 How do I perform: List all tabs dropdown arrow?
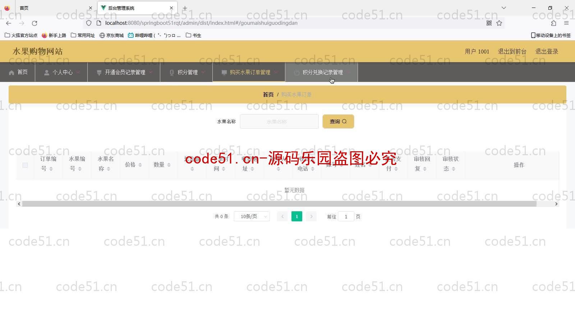tap(504, 8)
